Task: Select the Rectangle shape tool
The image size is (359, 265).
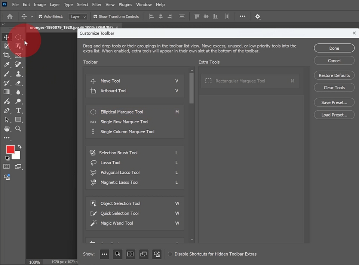Action: click(18, 120)
